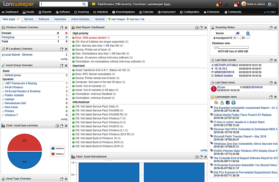The height and width of the screenshot is (182, 279).
Task: Open the Dashboard menu
Action: 10,12
